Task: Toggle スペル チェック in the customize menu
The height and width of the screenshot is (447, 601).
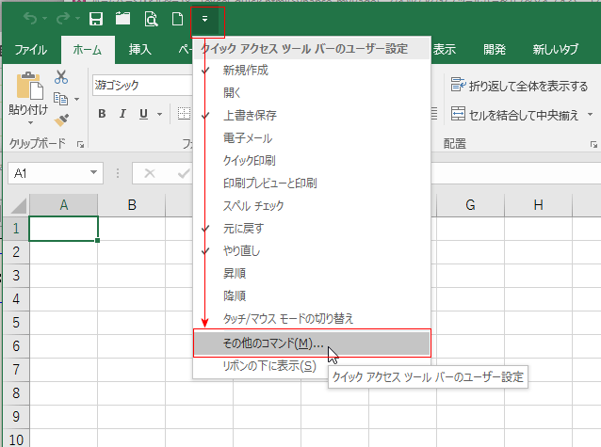Action: [x=312, y=206]
